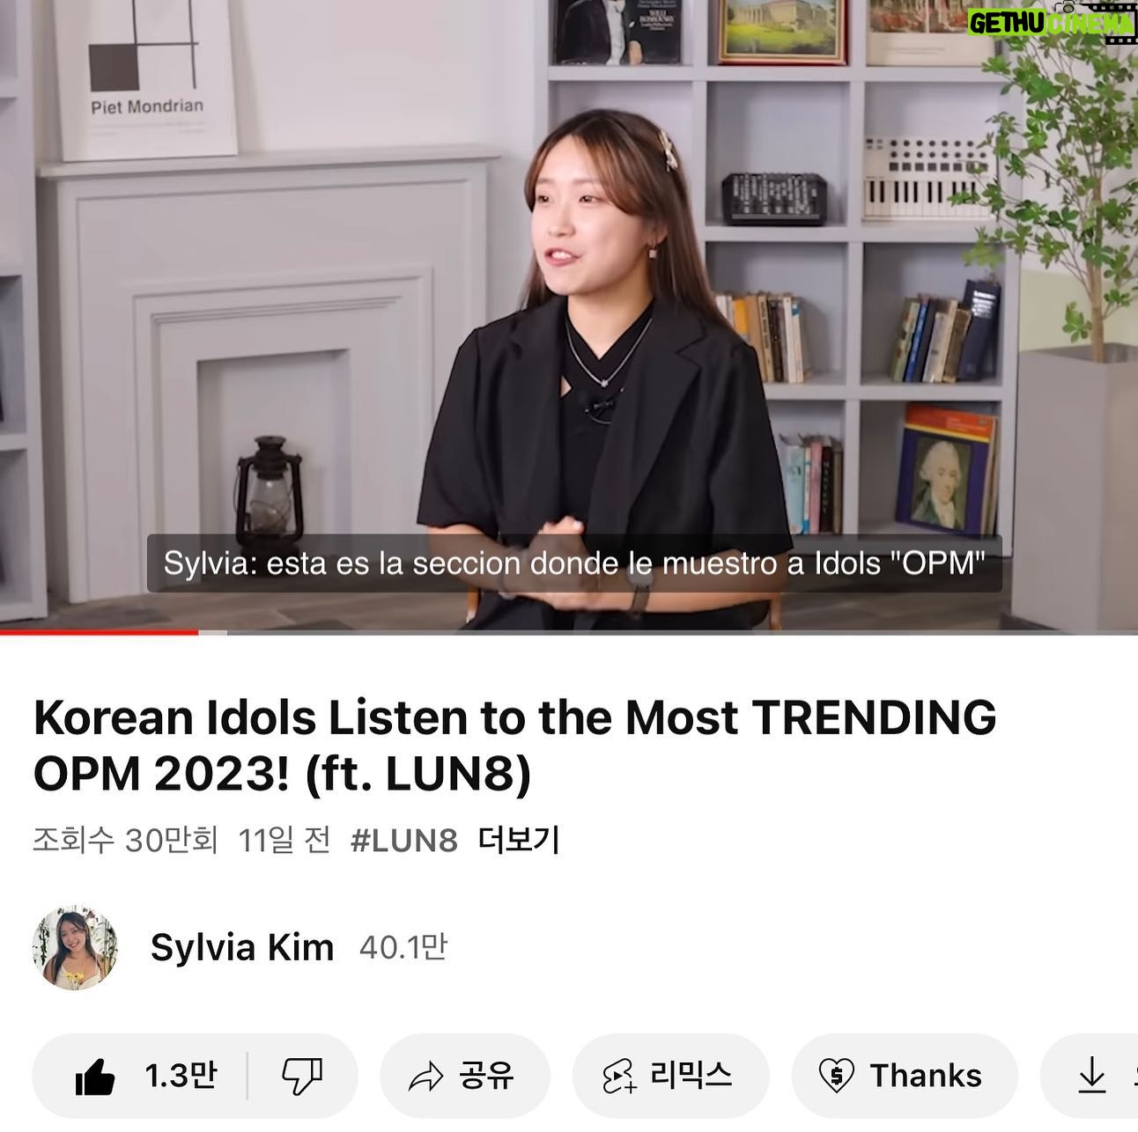Click the thumbs-up like icon
The image size is (1138, 1132).
pos(94,1076)
